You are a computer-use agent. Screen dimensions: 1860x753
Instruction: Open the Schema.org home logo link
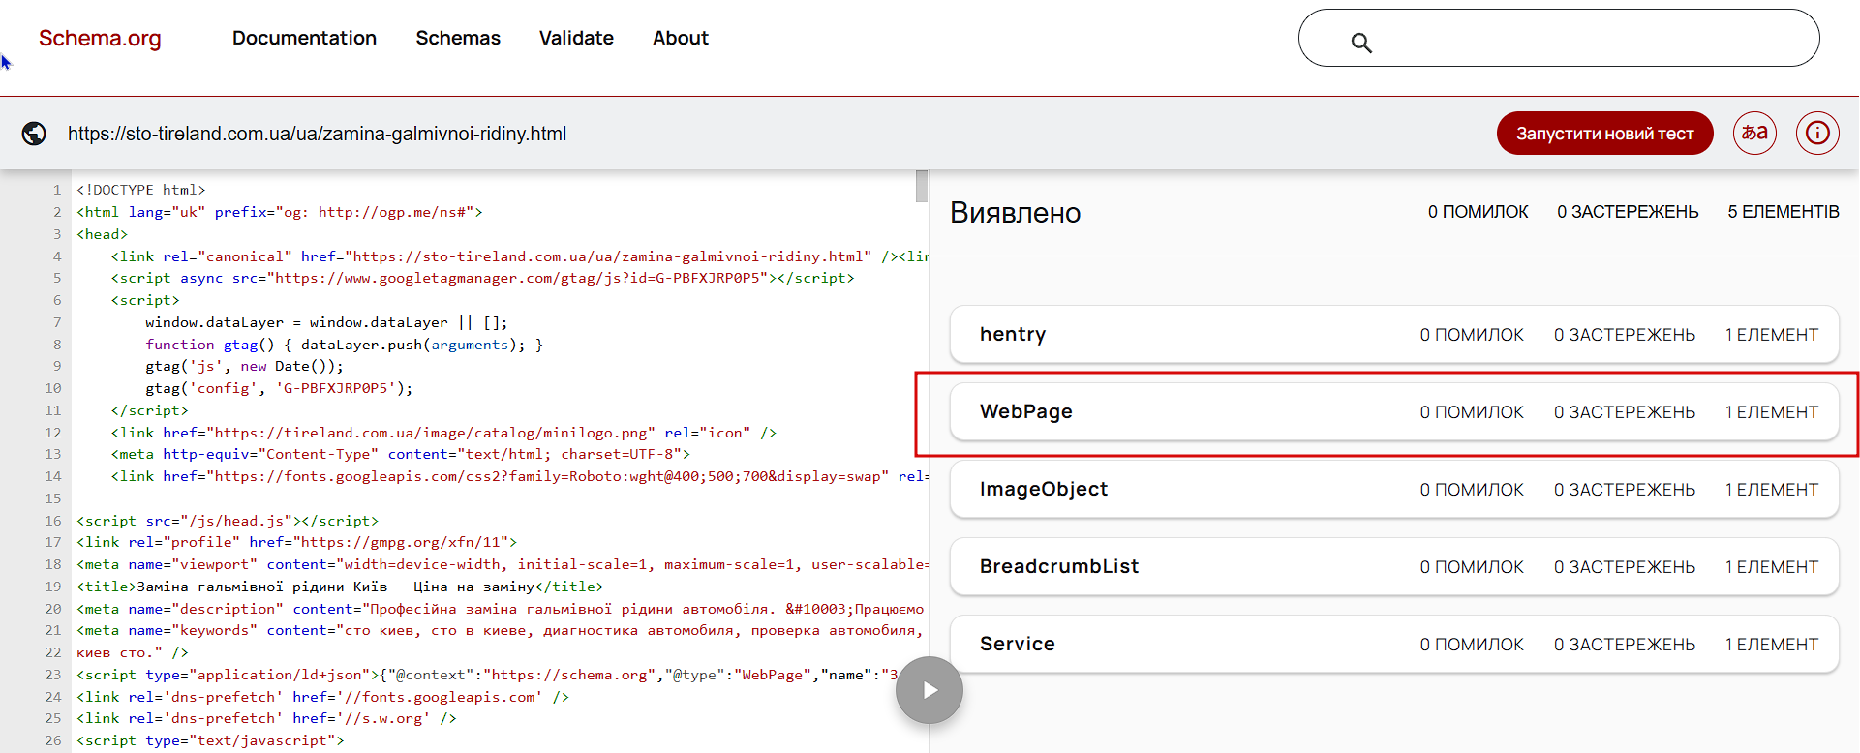pyautogui.click(x=100, y=38)
